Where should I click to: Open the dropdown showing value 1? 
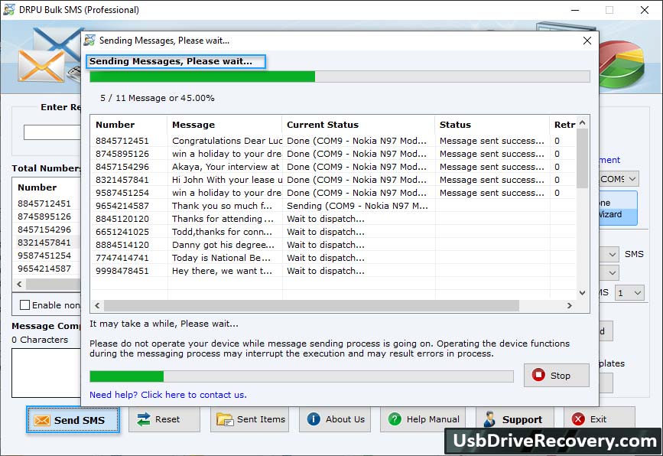[x=629, y=293]
